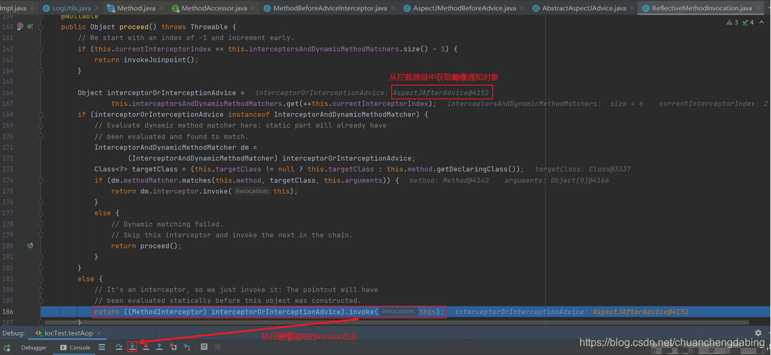Click the Force Step Into icon
Image resolution: width=771 pixels, height=355 pixels.
146,347
